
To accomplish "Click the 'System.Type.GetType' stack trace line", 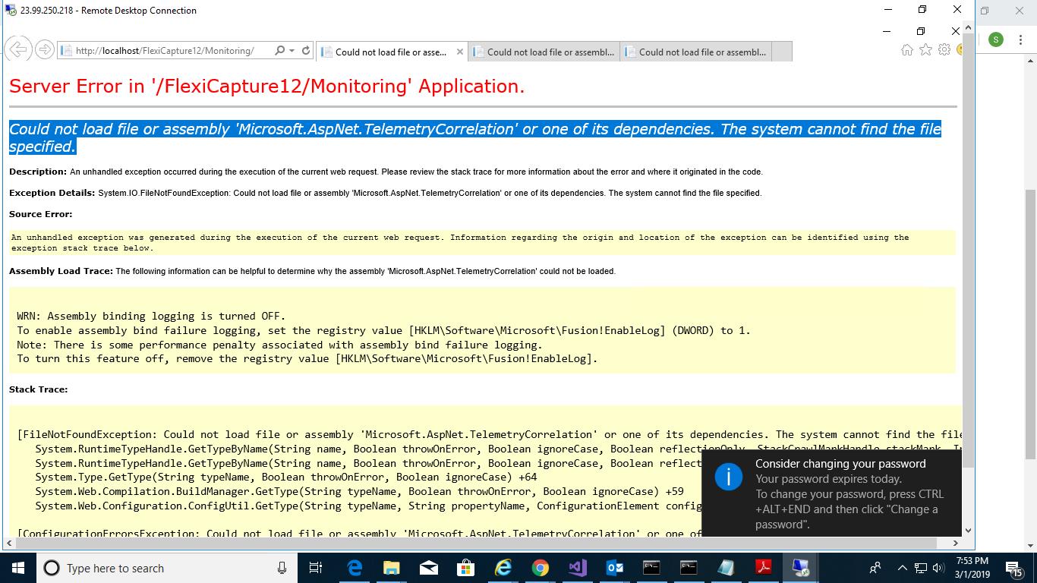I will pyautogui.click(x=285, y=477).
